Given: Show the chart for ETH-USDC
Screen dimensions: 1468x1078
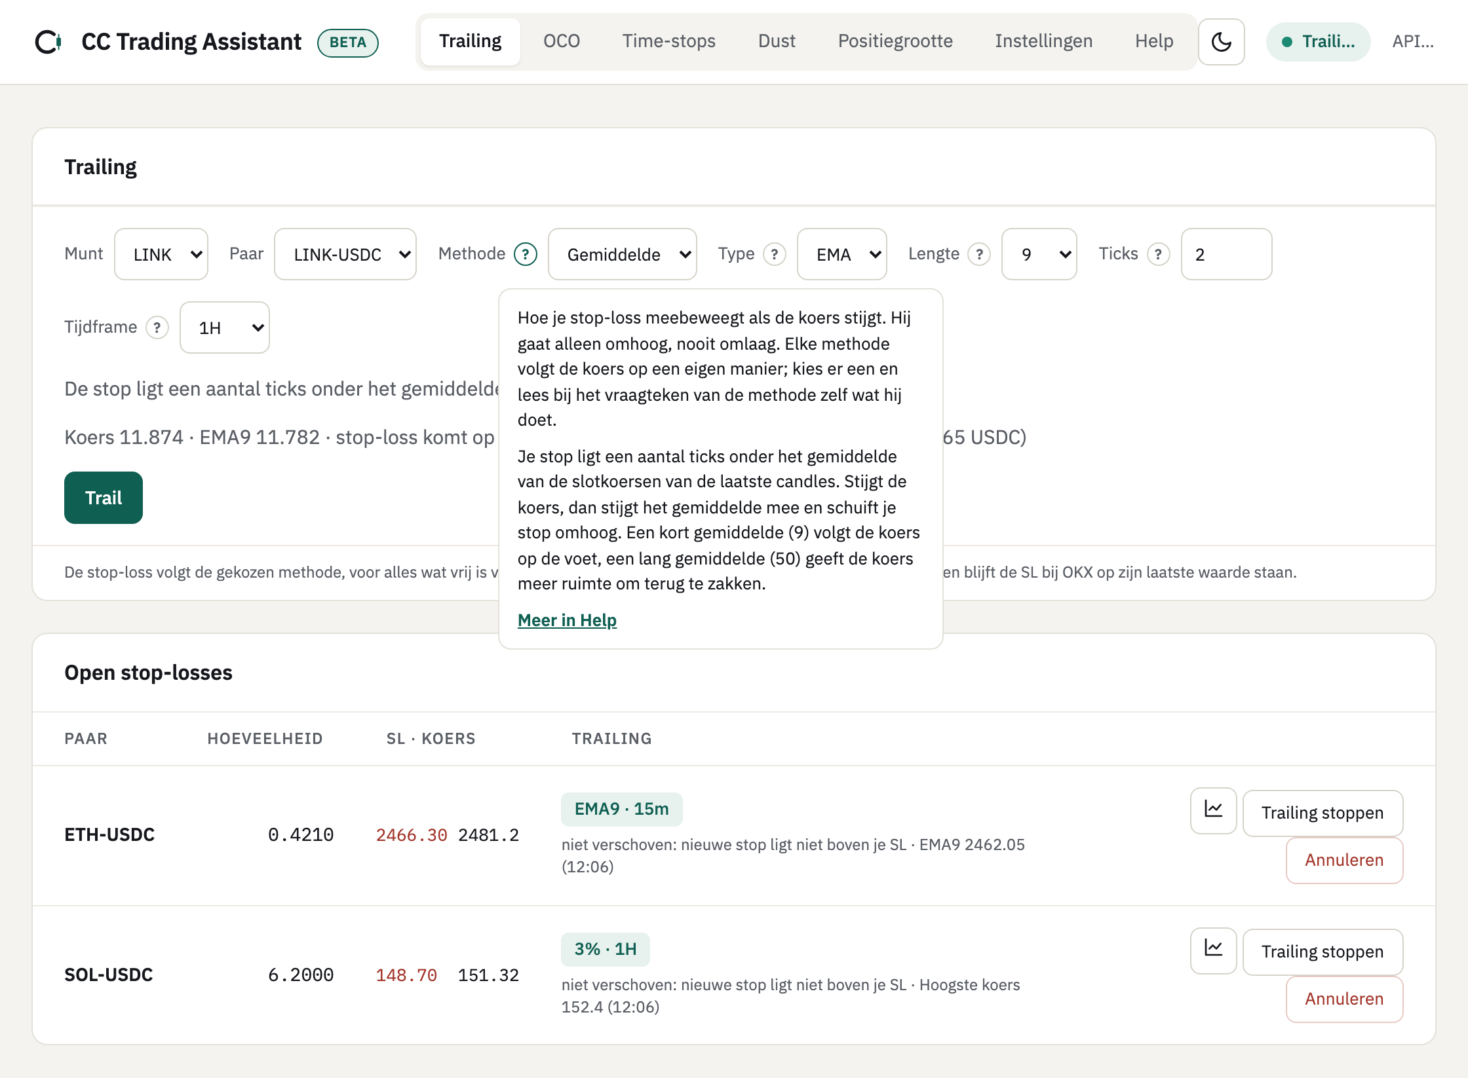Looking at the screenshot, I should click(1214, 810).
